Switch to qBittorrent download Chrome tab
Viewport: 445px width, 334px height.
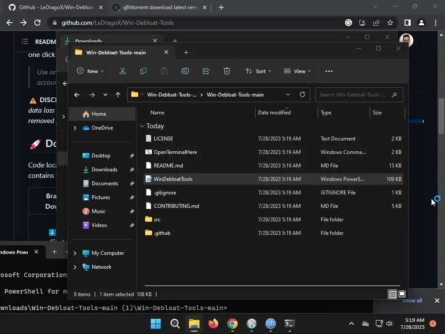[x=160, y=7]
